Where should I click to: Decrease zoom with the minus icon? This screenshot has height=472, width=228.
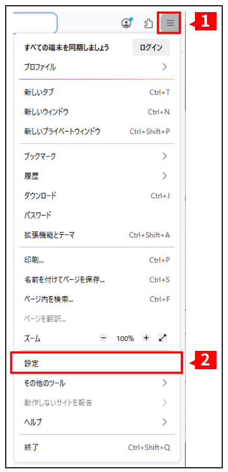click(103, 338)
